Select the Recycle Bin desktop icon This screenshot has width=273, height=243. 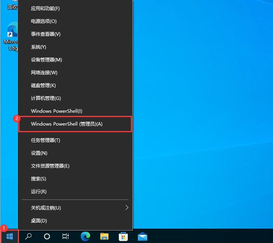click(x=12, y=5)
